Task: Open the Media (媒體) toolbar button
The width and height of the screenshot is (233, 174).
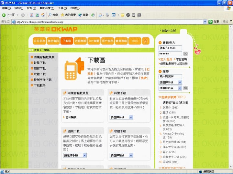Action: [83, 15]
